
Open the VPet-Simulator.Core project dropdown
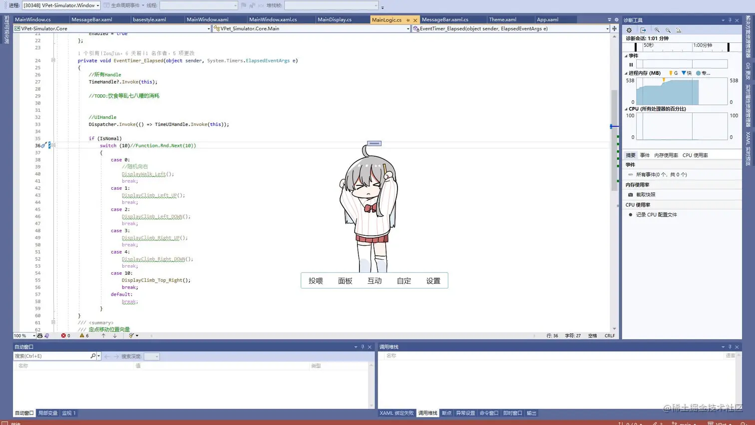pyautogui.click(x=112, y=28)
